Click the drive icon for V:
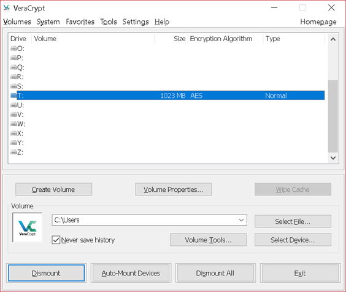 click(x=13, y=114)
